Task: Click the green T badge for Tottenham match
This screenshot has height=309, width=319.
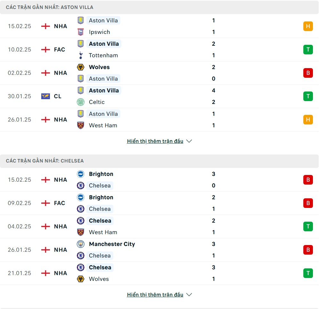Action: (x=308, y=50)
